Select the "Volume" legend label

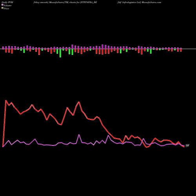[7, 5]
